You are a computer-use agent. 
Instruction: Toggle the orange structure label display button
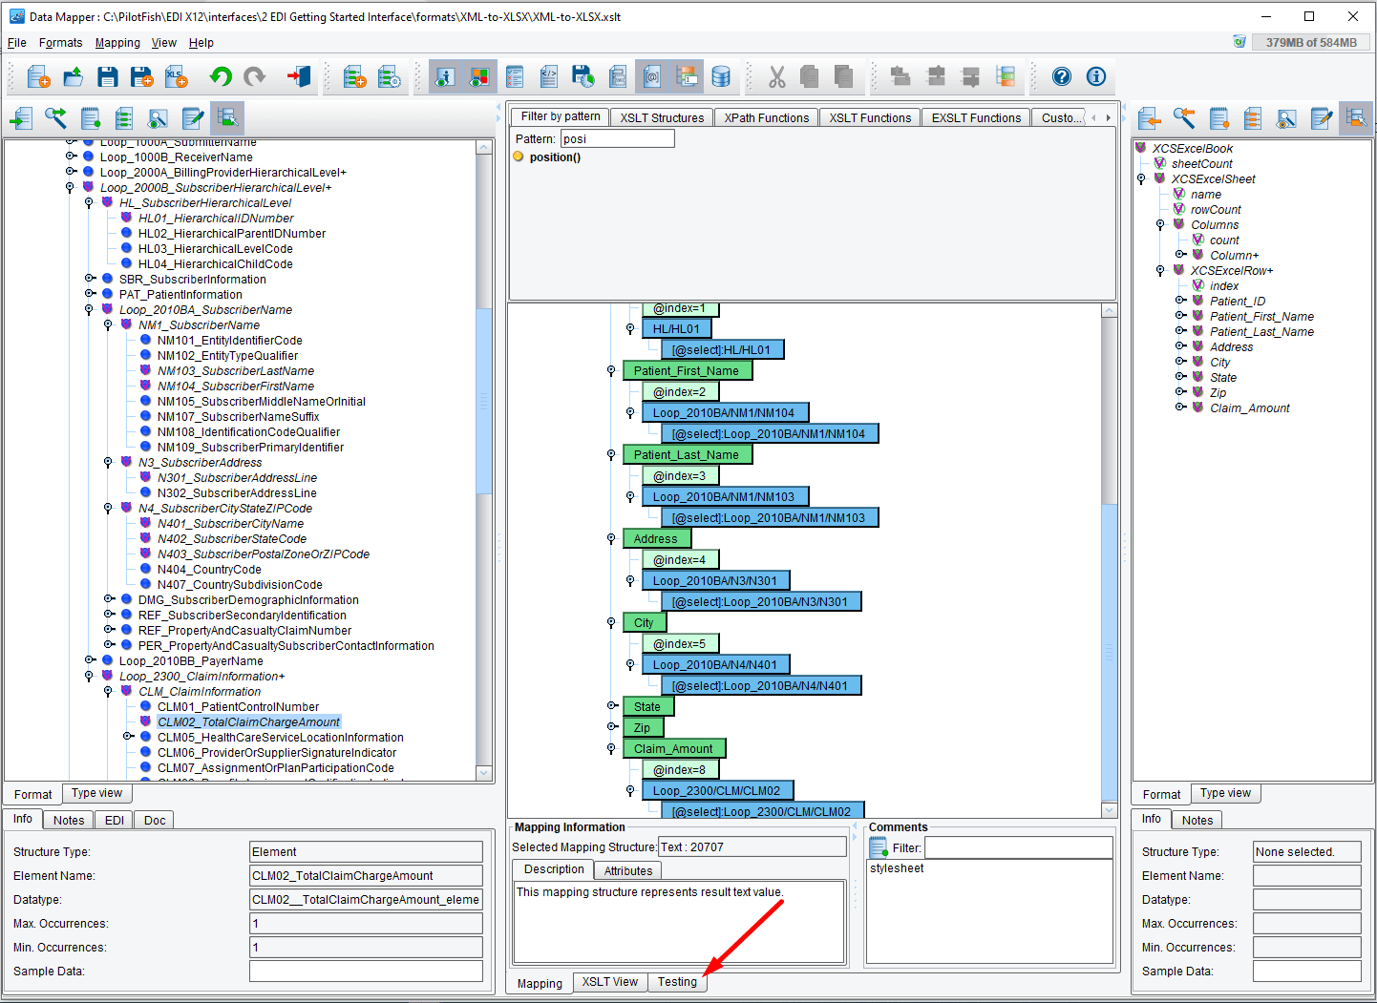click(x=687, y=77)
